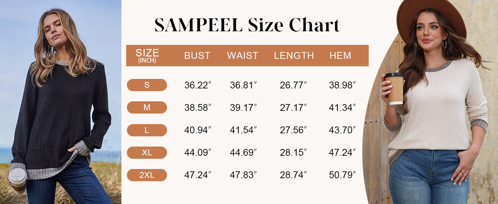Screen dimensions: 498x204
Task: Click the XL bust value 44.09″
Action: (198, 153)
